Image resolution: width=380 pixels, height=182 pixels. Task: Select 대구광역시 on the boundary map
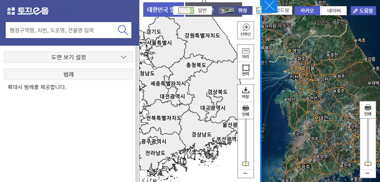pyautogui.click(x=213, y=107)
